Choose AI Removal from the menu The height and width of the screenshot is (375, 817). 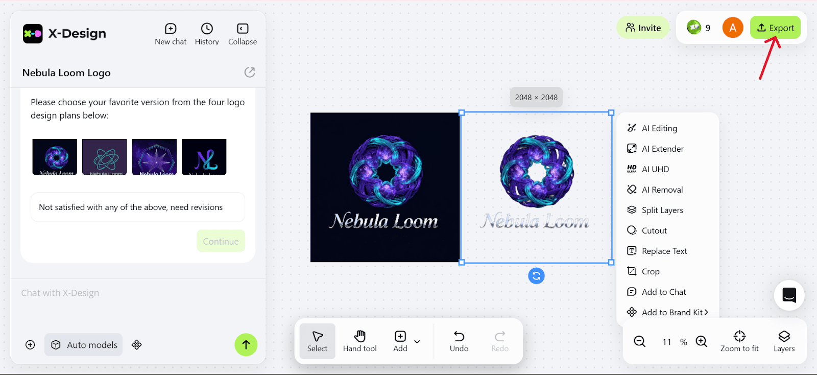point(655,190)
